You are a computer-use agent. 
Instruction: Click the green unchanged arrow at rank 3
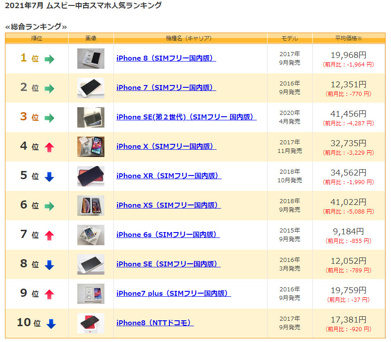[49, 118]
